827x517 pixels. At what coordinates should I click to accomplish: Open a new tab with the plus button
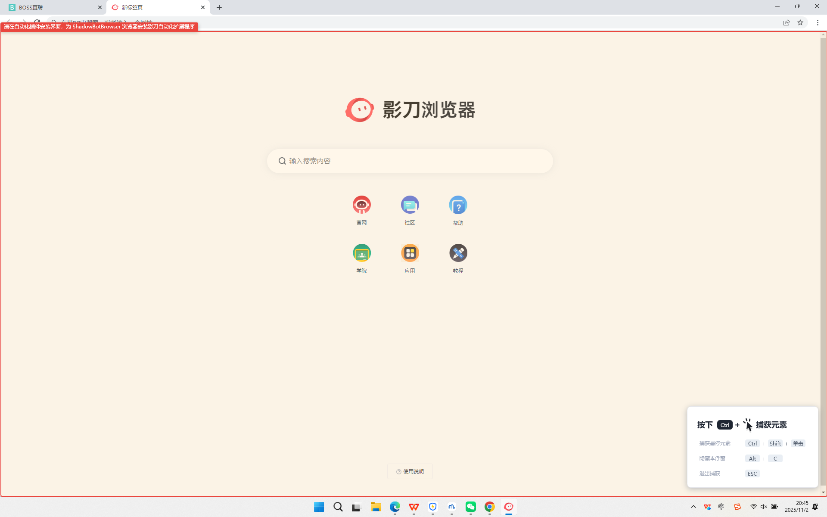click(219, 7)
